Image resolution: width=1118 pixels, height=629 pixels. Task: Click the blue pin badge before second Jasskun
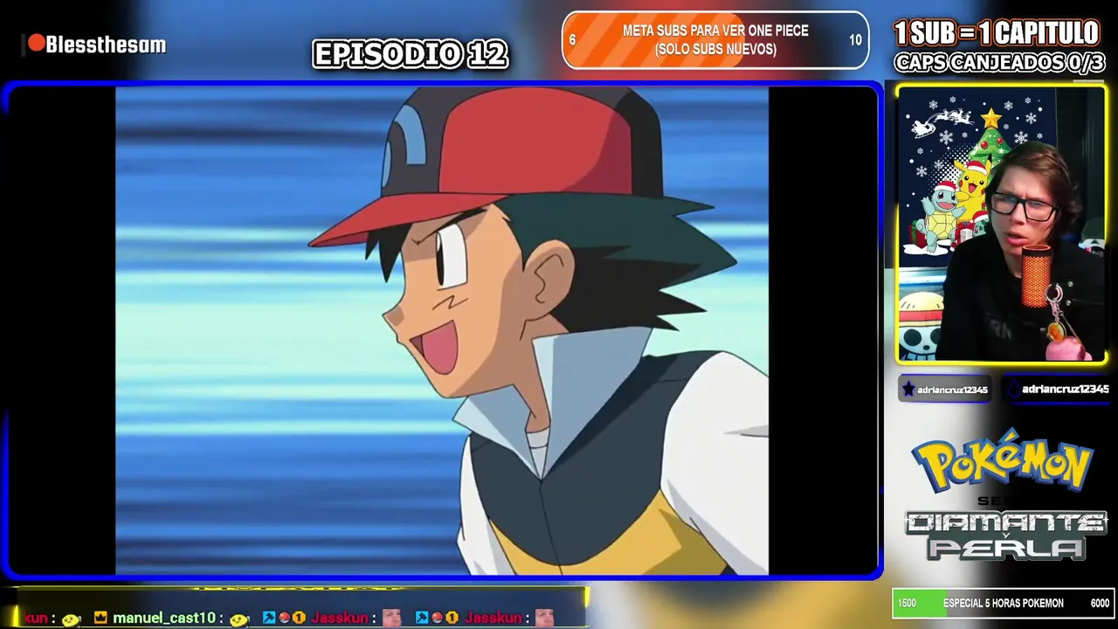[422, 618]
